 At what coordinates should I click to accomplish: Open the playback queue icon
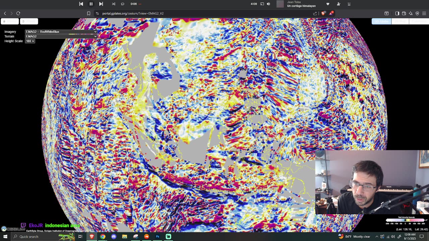pyautogui.click(x=349, y=4)
